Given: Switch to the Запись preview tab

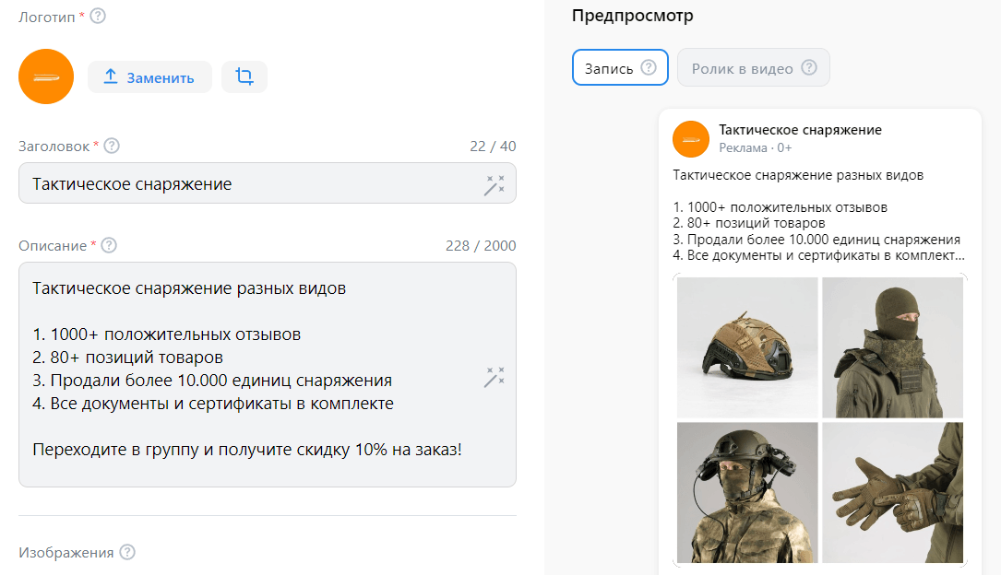Looking at the screenshot, I should click(x=620, y=67).
